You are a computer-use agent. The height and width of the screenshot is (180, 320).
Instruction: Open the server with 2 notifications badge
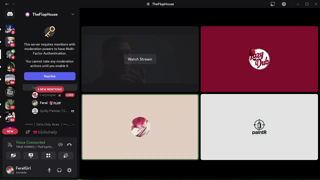click(10, 29)
